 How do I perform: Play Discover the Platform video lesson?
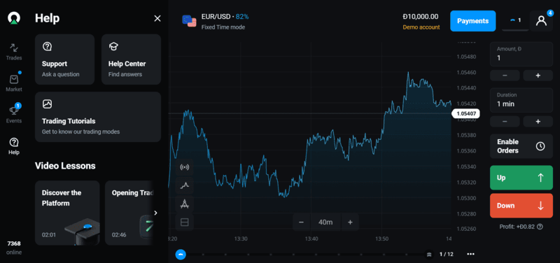point(67,213)
